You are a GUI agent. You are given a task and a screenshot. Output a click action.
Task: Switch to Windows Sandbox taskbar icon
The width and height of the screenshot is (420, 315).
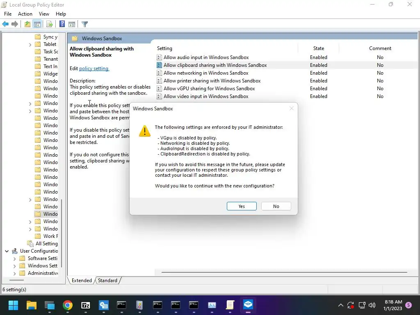[248, 305]
